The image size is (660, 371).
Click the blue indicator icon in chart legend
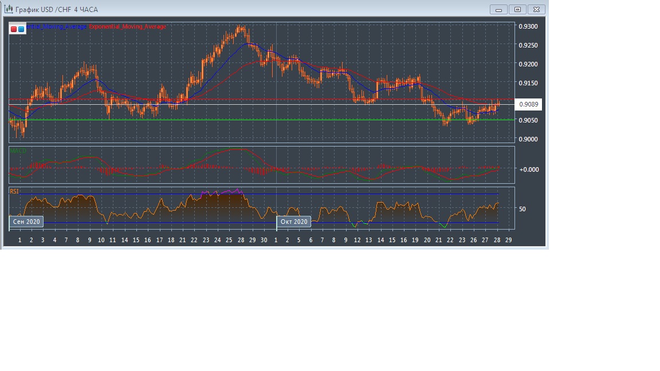(21, 29)
